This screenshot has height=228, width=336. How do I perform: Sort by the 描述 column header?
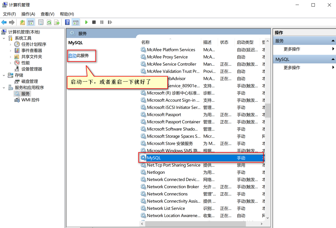[210, 42]
